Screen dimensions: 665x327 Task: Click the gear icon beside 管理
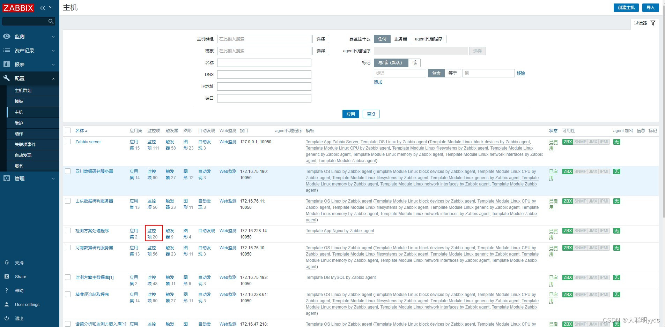pyautogui.click(x=7, y=178)
